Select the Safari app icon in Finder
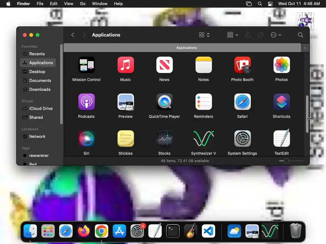This screenshot has width=326, height=244. (242, 102)
